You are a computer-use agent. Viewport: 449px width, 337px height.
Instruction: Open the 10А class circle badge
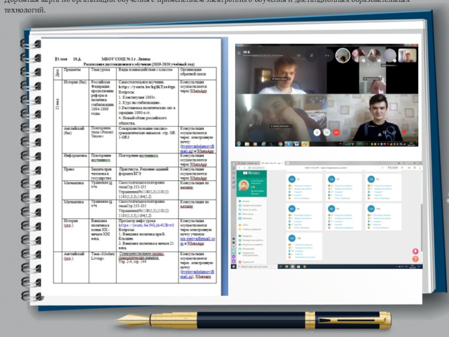(x=371, y=208)
